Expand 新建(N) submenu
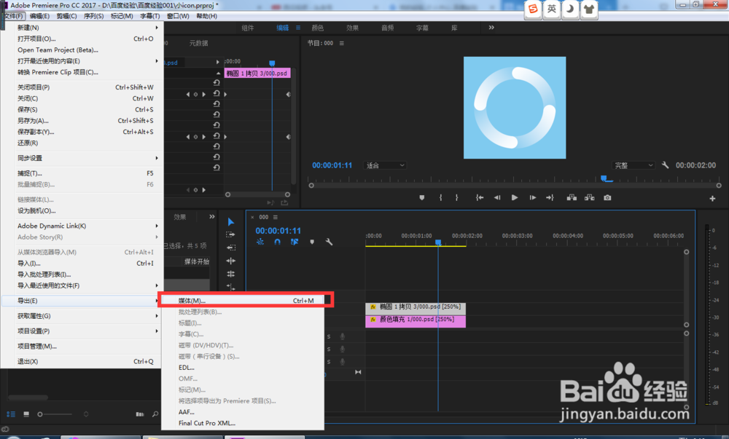 tap(82, 28)
